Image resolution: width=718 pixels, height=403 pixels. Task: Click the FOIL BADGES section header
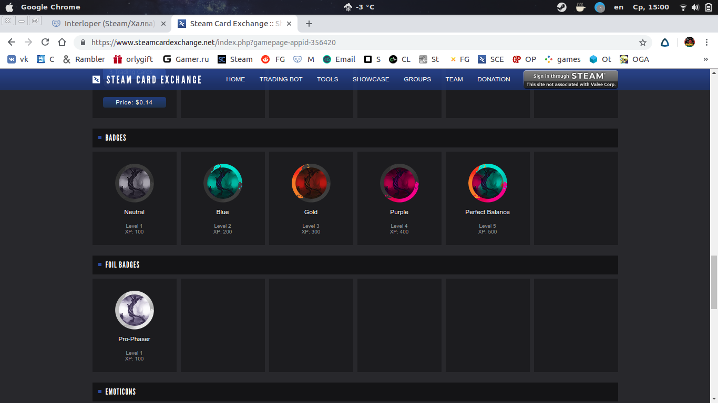355,265
